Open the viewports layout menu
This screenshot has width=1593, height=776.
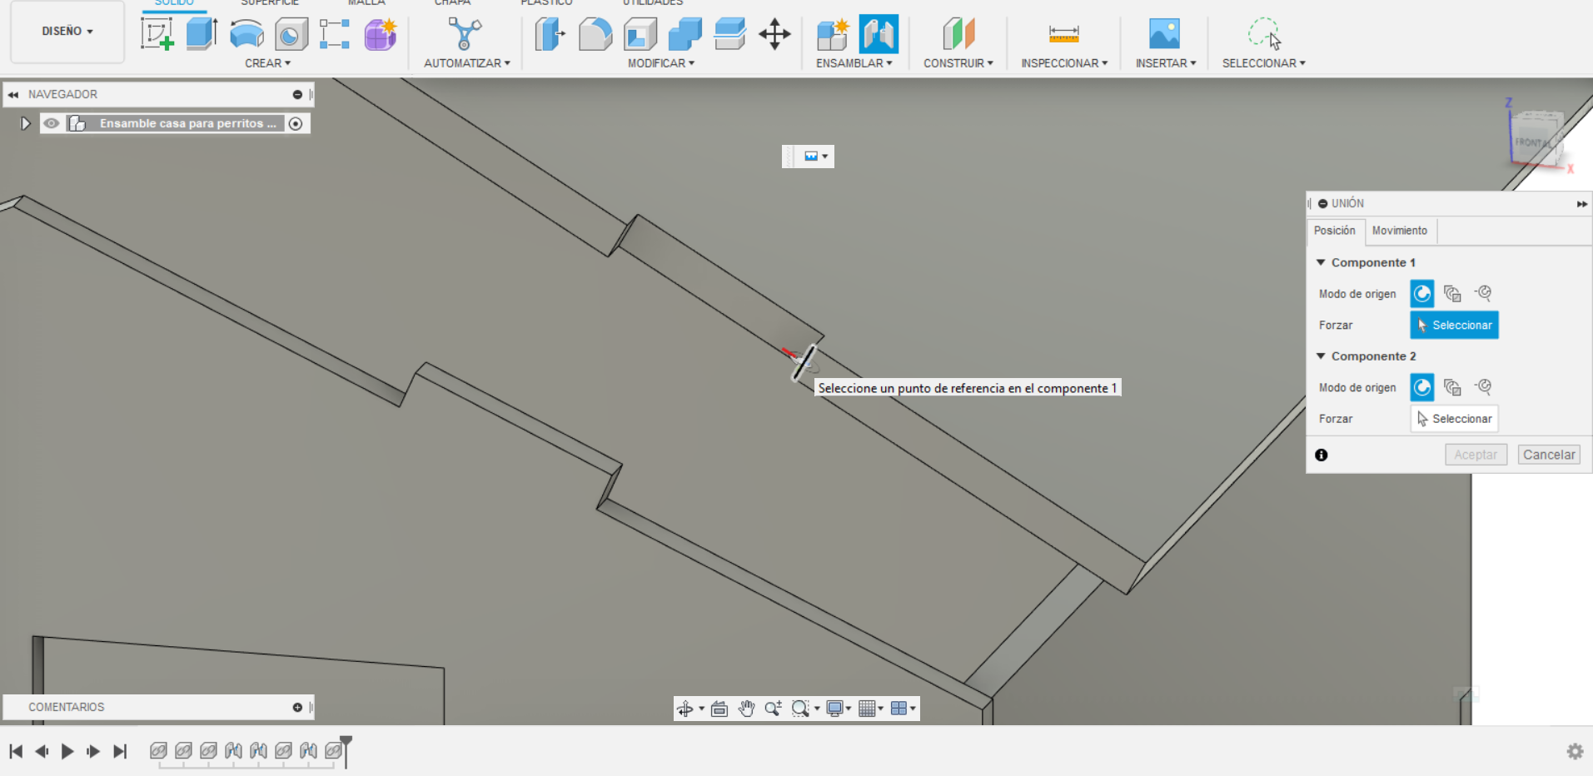pos(903,709)
